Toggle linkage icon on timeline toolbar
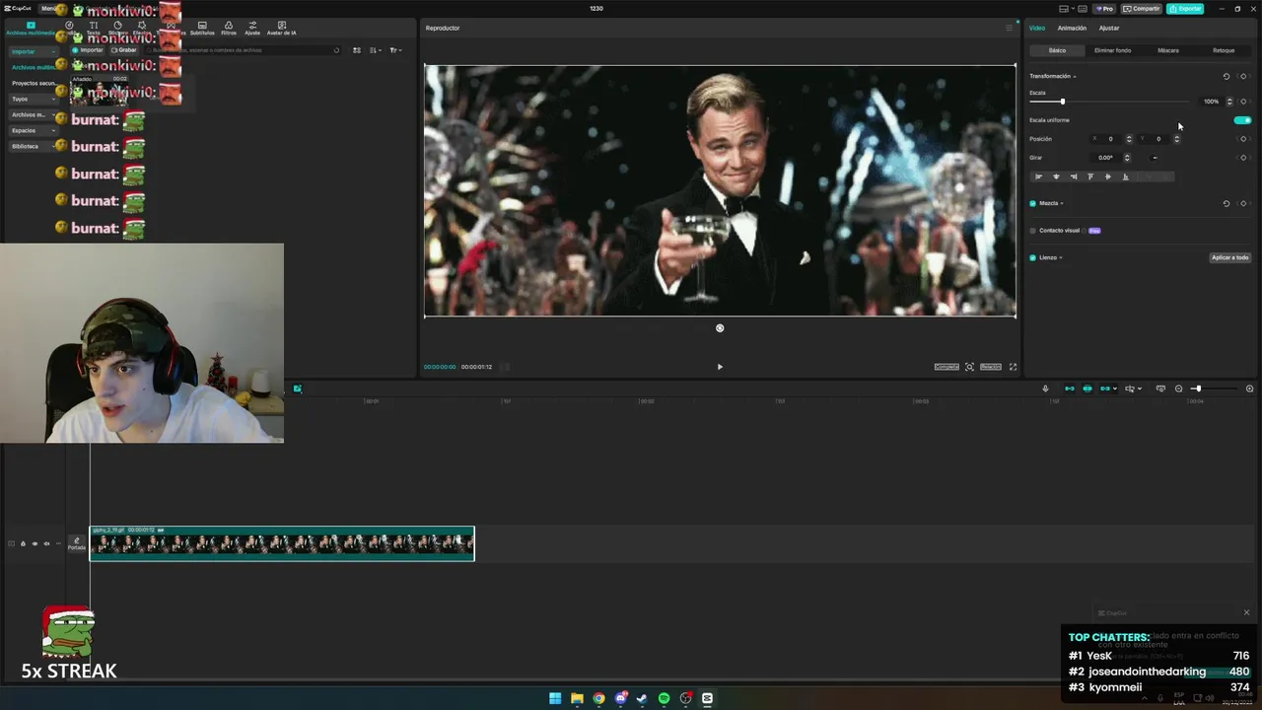1262x710 pixels. [x=1105, y=389]
